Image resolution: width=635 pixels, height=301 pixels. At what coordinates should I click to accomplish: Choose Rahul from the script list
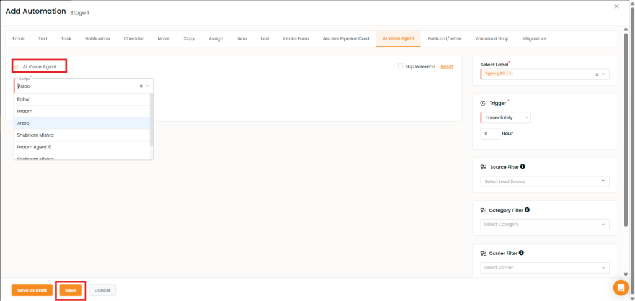24,99
